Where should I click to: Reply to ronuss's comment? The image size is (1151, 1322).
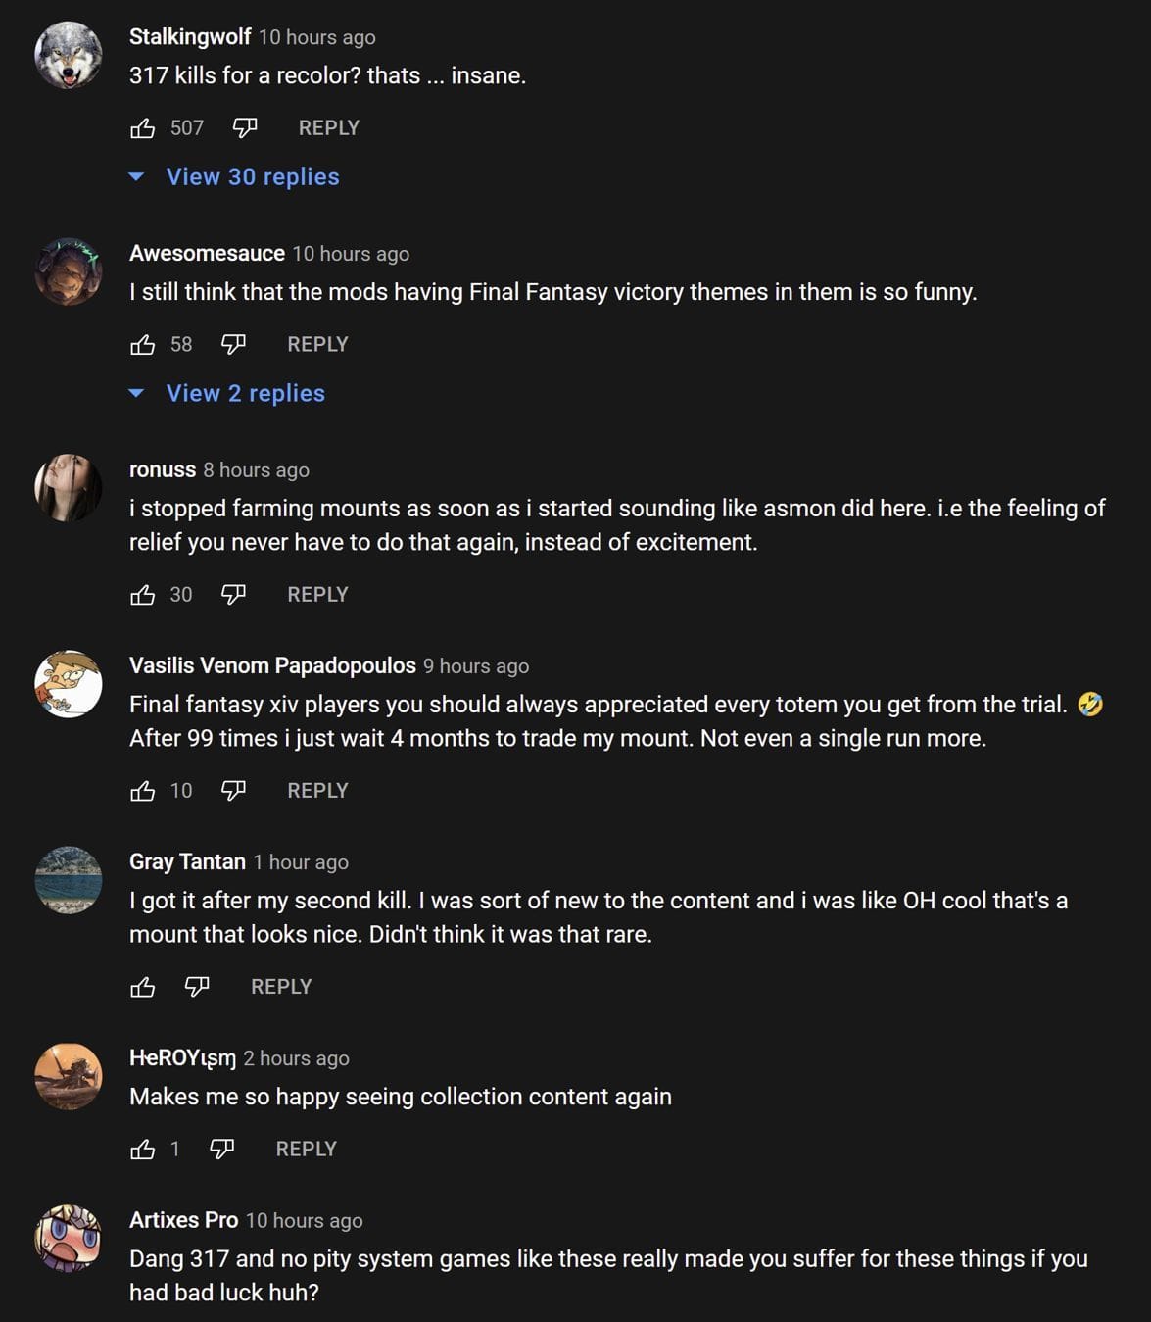(x=317, y=595)
